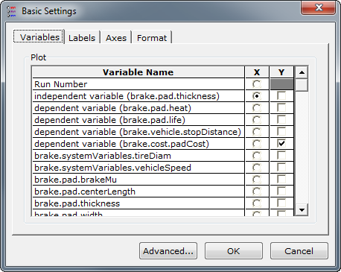Uncheck Y for brake.cost.padCost
Viewport: 341px width, 272px height.
coord(281,143)
